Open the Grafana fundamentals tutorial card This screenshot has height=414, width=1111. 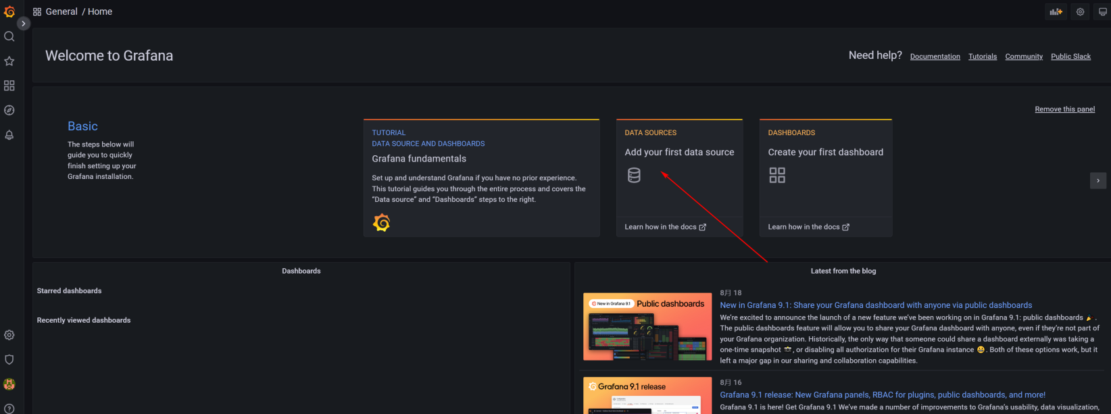481,178
